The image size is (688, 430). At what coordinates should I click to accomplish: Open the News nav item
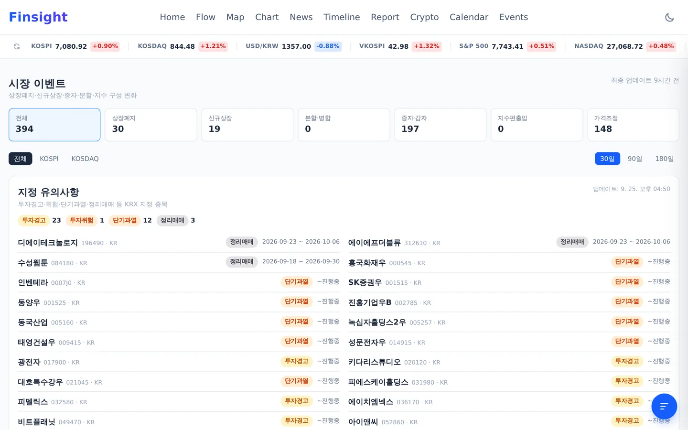click(x=301, y=17)
